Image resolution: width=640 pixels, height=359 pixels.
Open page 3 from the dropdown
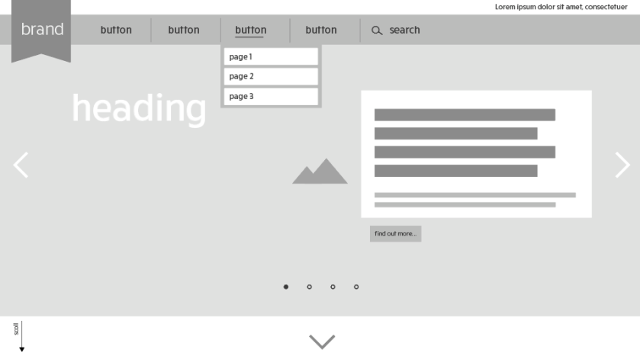click(271, 97)
